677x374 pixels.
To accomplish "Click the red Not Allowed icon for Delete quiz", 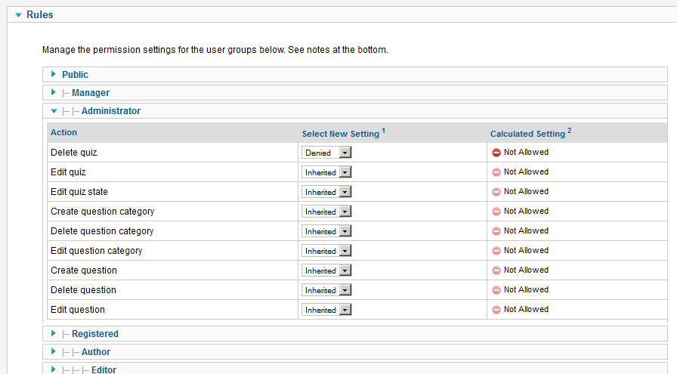I will [x=496, y=153].
